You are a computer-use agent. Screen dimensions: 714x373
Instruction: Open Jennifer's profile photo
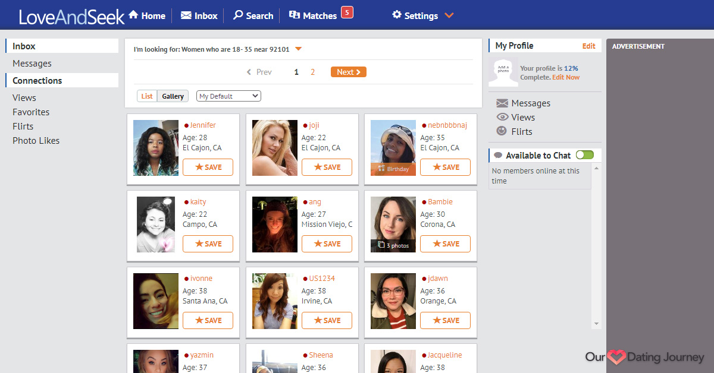156,148
